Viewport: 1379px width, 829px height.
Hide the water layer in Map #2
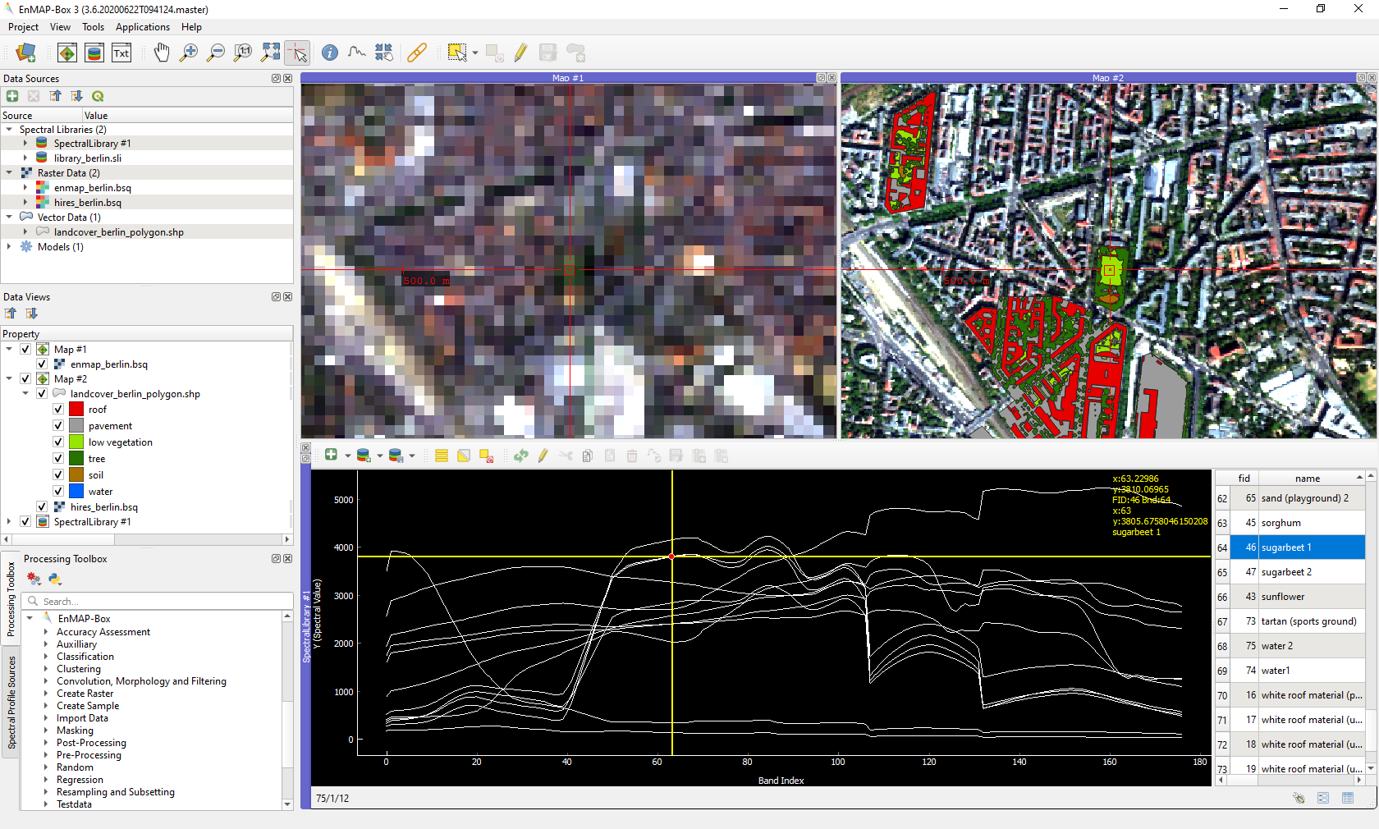click(58, 491)
